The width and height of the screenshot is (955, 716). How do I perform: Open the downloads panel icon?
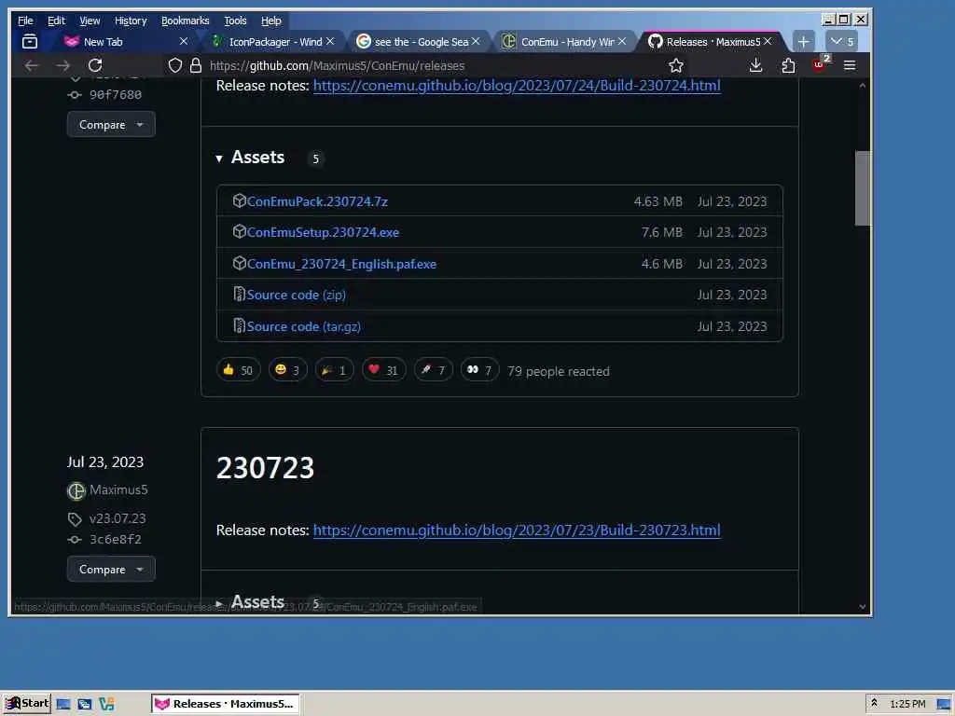point(755,65)
